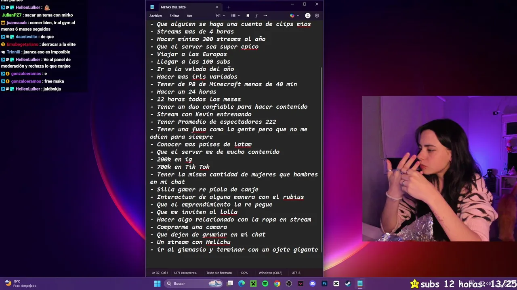Open Google Chrome from the taskbar
Screen dimensions: 517x290
(277, 284)
